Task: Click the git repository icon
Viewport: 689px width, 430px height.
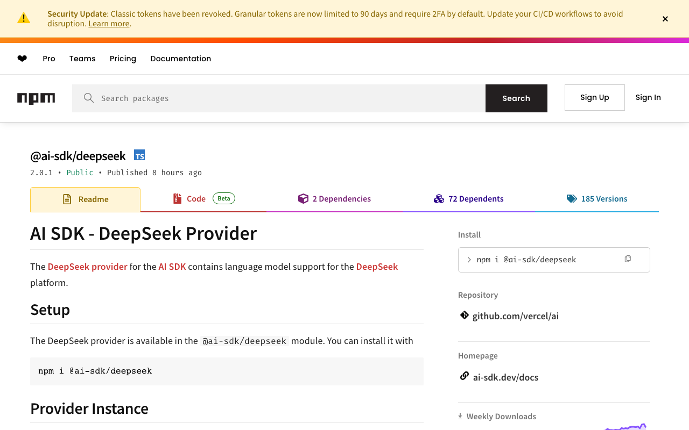Action: (464, 316)
